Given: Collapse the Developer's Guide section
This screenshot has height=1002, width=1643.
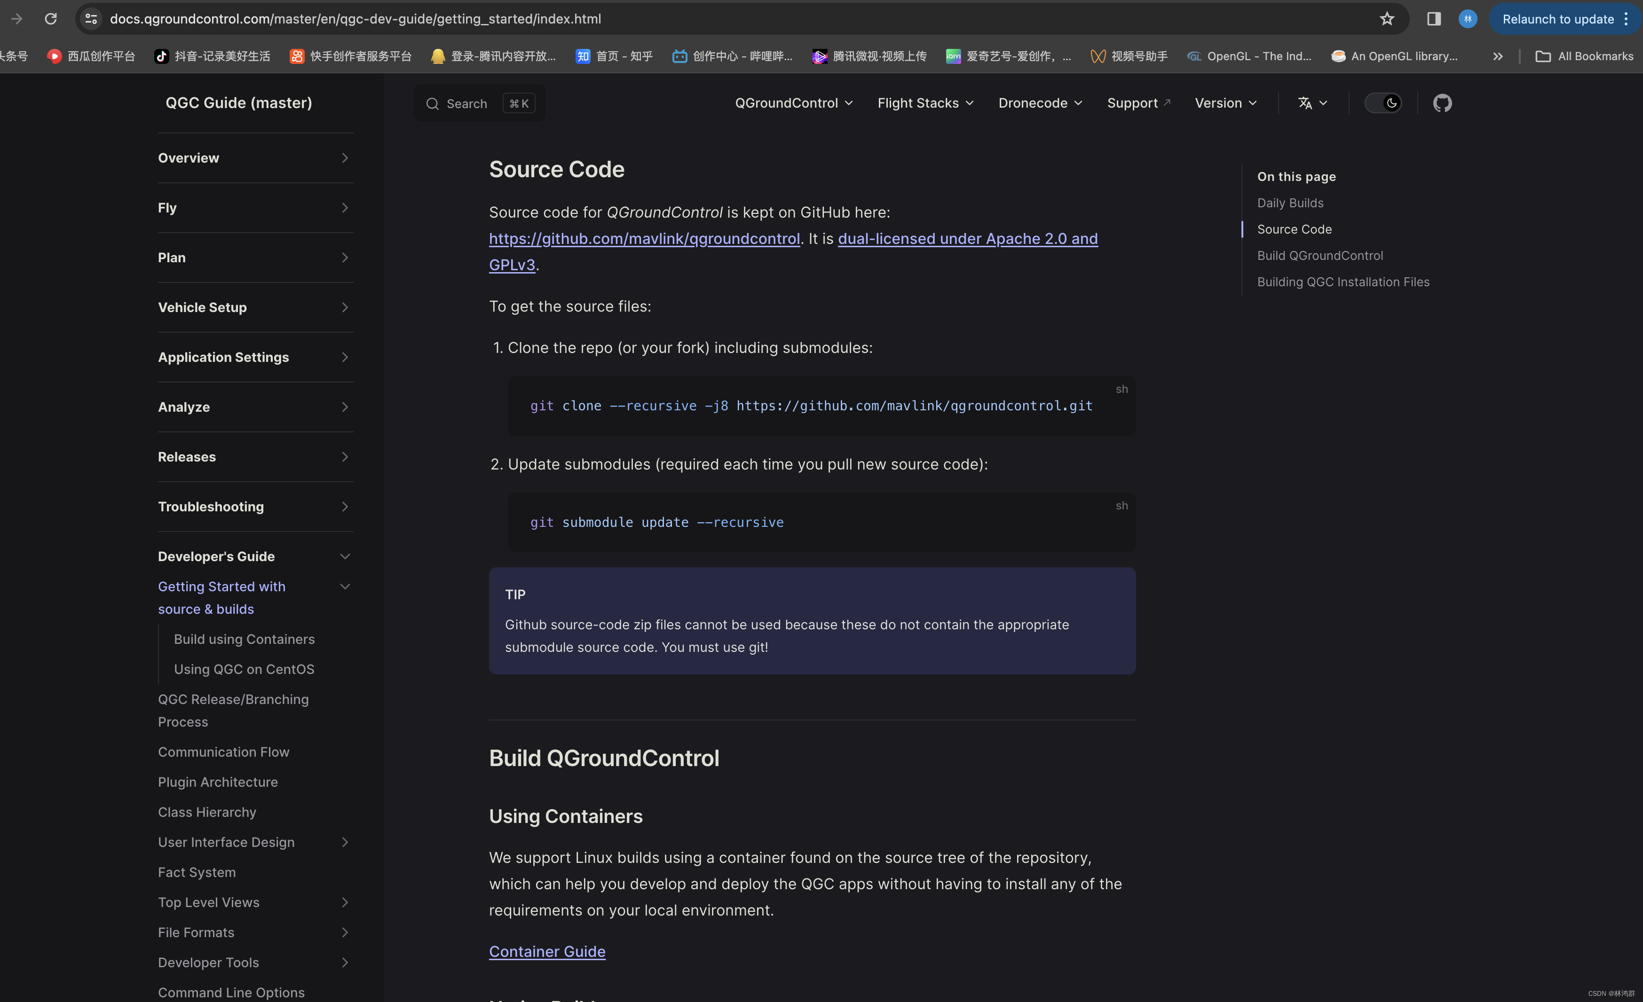Looking at the screenshot, I should [x=255, y=556].
